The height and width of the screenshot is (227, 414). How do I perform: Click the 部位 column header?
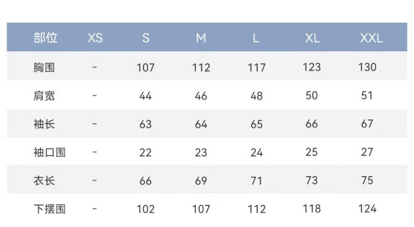click(x=45, y=38)
